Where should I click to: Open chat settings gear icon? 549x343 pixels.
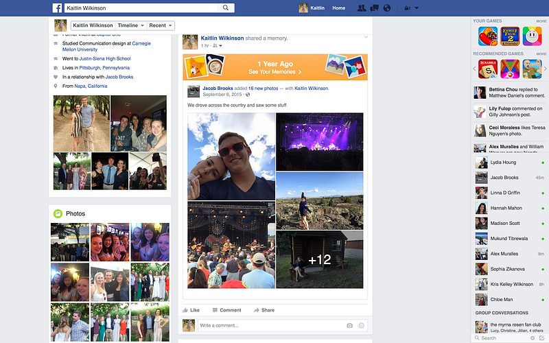[533, 338]
